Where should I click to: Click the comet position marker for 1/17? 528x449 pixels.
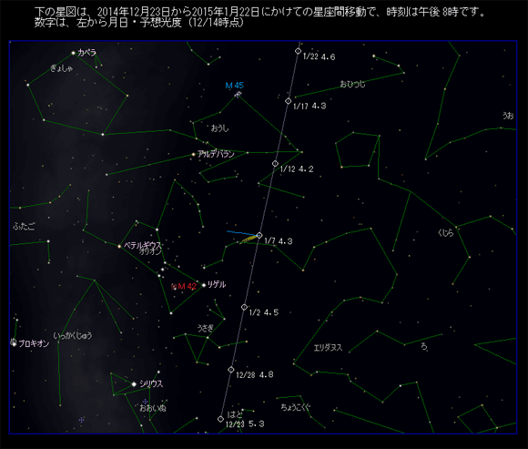click(x=289, y=101)
